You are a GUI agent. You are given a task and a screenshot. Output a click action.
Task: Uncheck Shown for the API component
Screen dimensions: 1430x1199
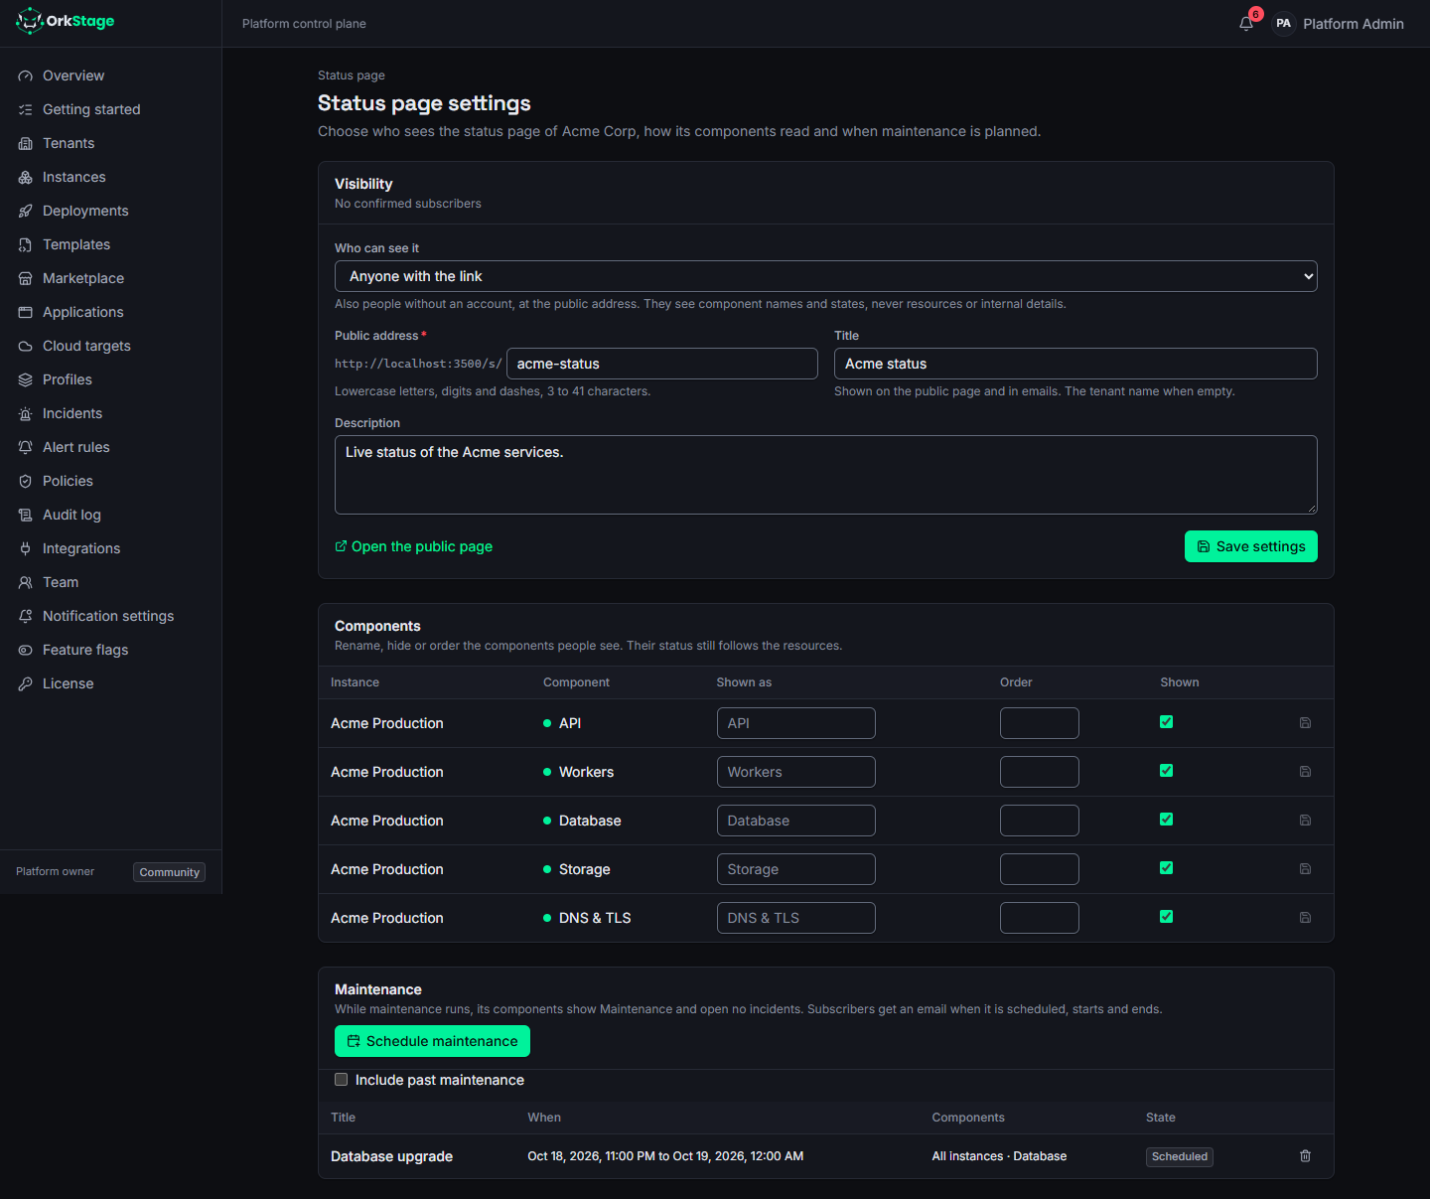coord(1167,722)
